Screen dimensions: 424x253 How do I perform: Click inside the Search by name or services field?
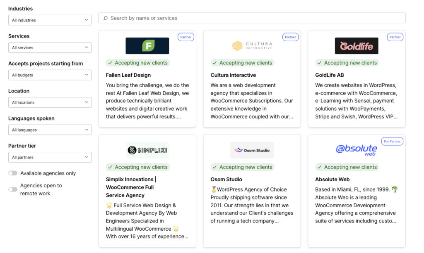[207, 18]
